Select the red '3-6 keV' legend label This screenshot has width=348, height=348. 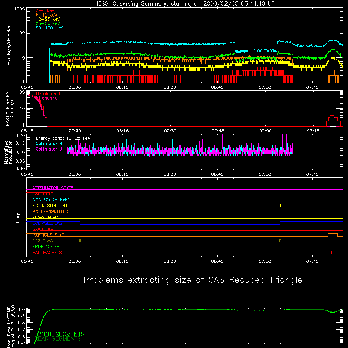pos(45,10)
